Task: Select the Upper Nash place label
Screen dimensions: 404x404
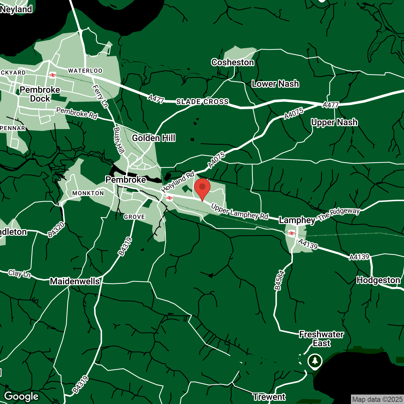Action: 334,122
